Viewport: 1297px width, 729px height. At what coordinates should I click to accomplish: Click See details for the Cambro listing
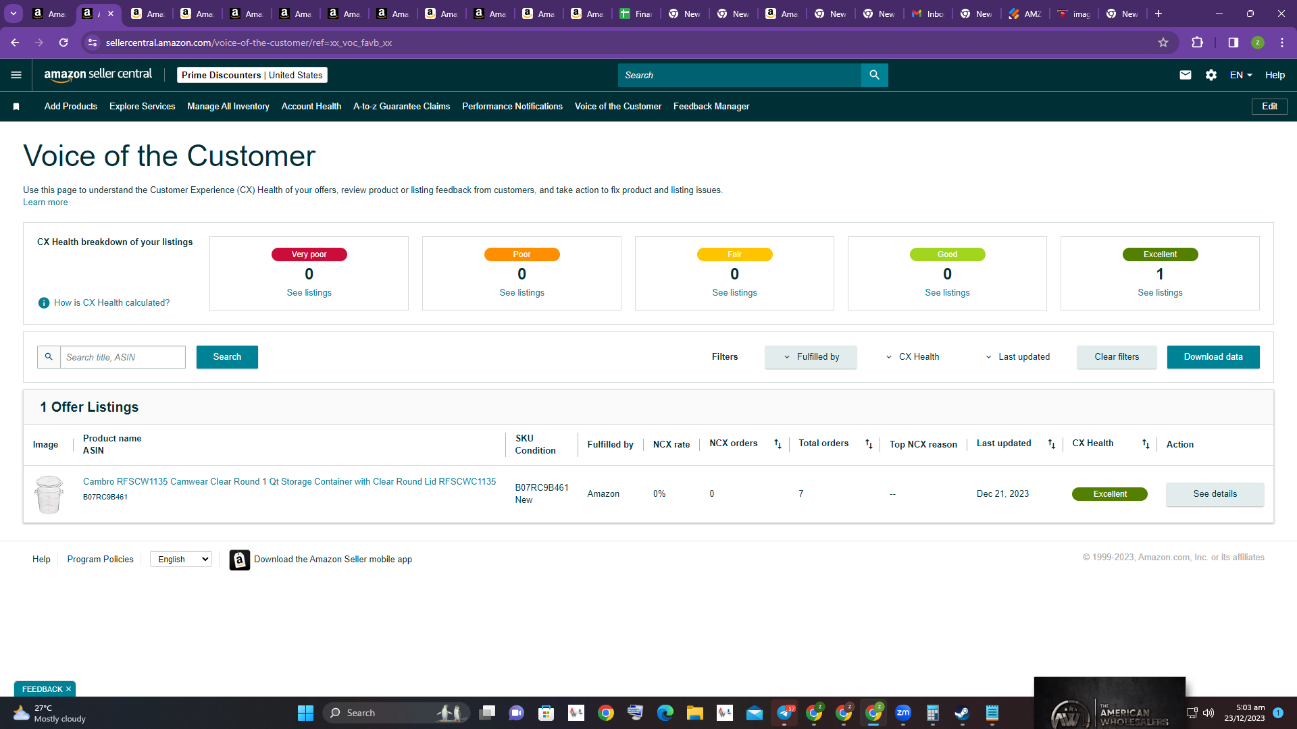click(x=1215, y=494)
